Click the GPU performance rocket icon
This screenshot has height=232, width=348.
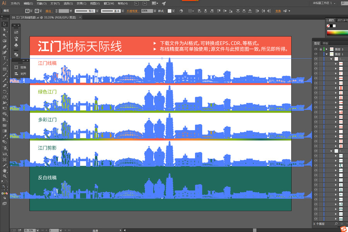click(x=164, y=3)
